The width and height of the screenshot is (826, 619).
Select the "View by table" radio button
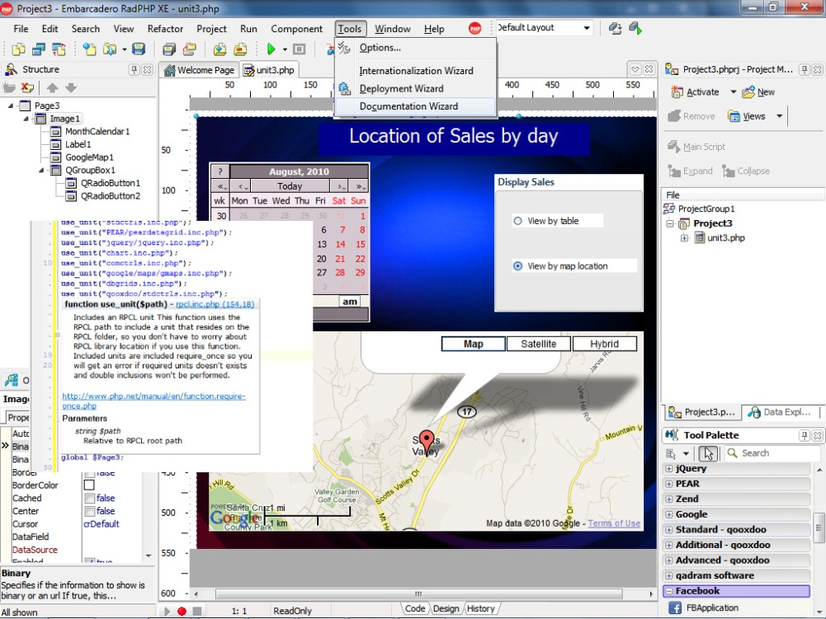point(519,220)
